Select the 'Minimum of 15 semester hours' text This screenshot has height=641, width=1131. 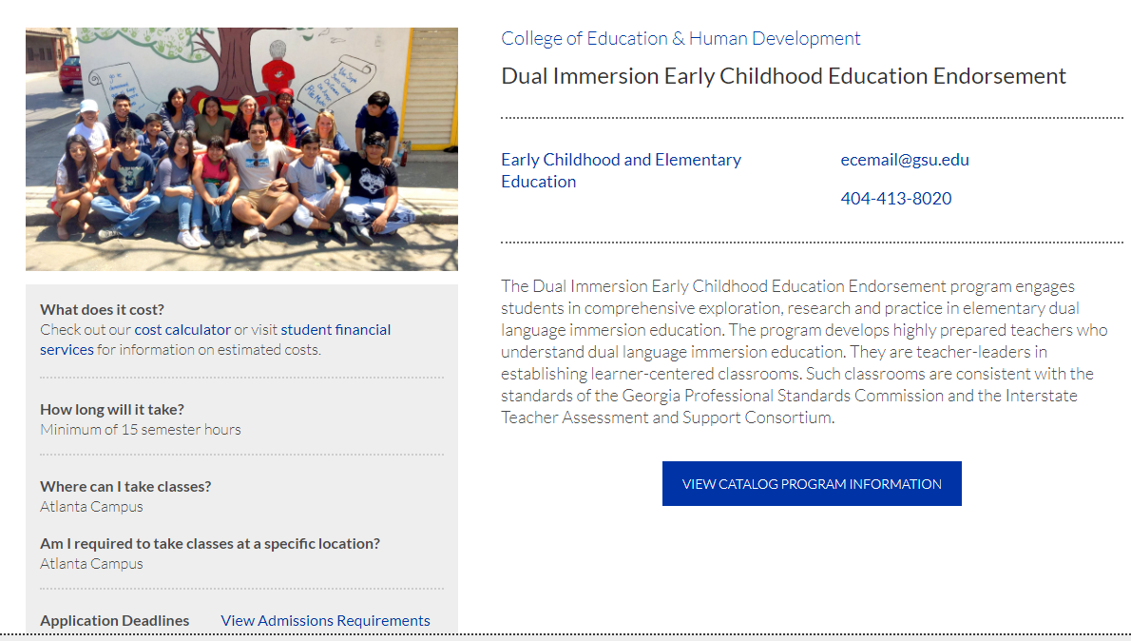(x=141, y=430)
